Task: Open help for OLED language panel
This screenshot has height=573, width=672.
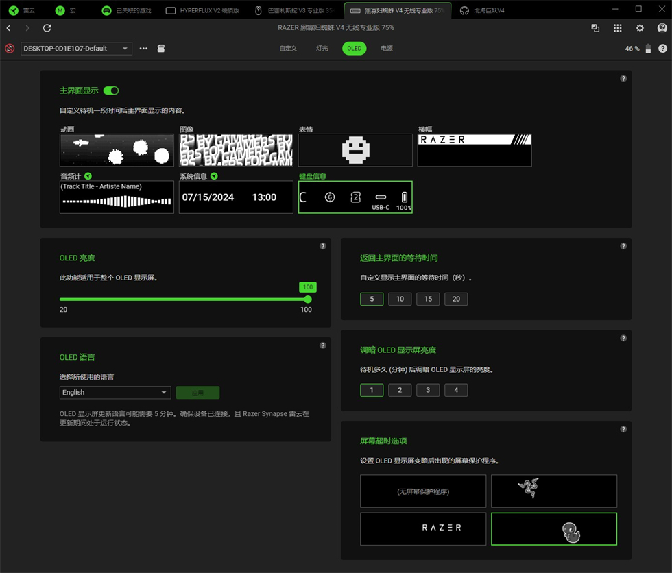Action: click(x=323, y=345)
